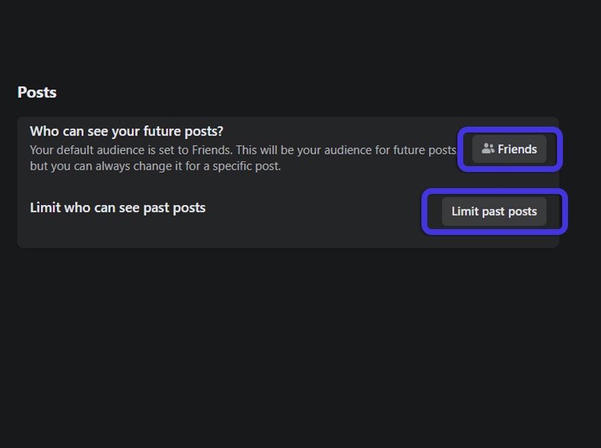This screenshot has height=448, width=601.
Task: Click the 'Limit past posts' button text
Action: point(494,212)
